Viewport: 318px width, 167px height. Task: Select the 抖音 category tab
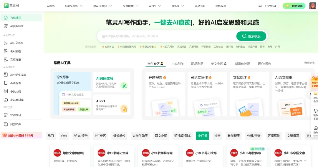point(217,136)
